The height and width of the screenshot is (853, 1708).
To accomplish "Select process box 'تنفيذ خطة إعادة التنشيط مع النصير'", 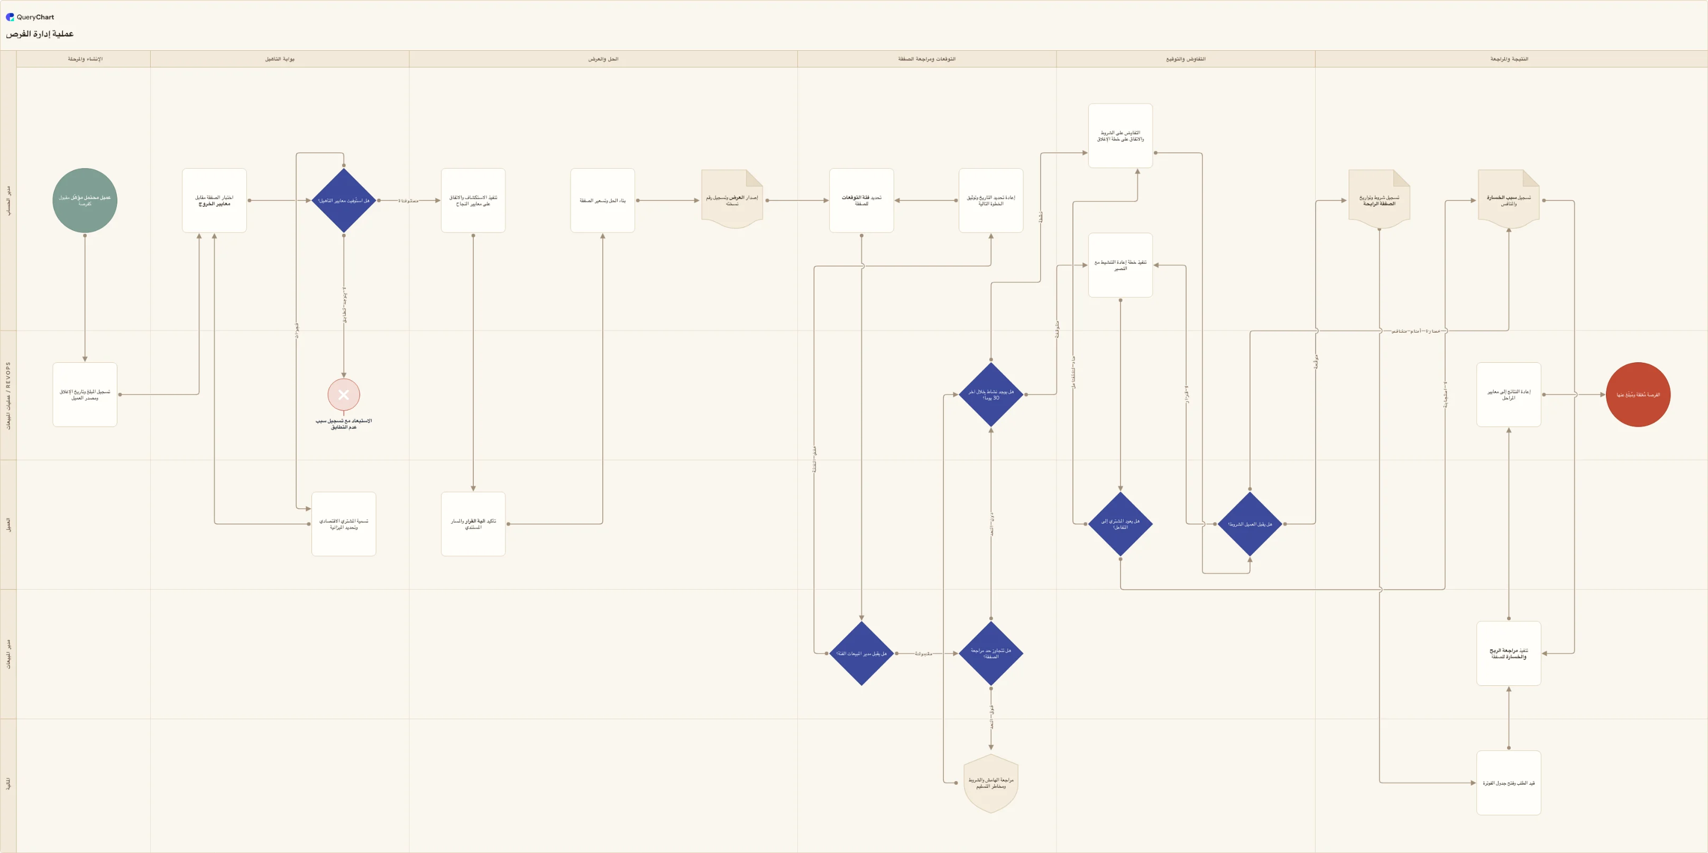I will coord(1121,265).
